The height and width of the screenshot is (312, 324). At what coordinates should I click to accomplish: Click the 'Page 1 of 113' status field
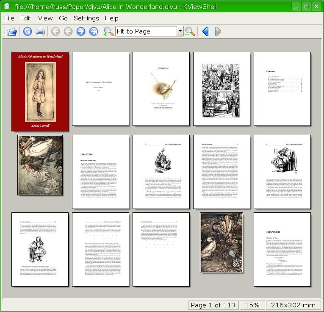[x=213, y=305]
